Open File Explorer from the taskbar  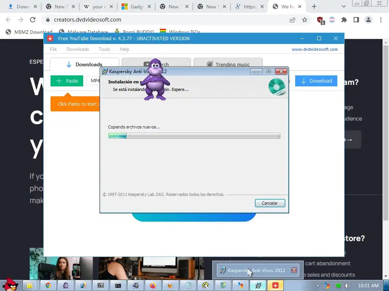[30, 286]
